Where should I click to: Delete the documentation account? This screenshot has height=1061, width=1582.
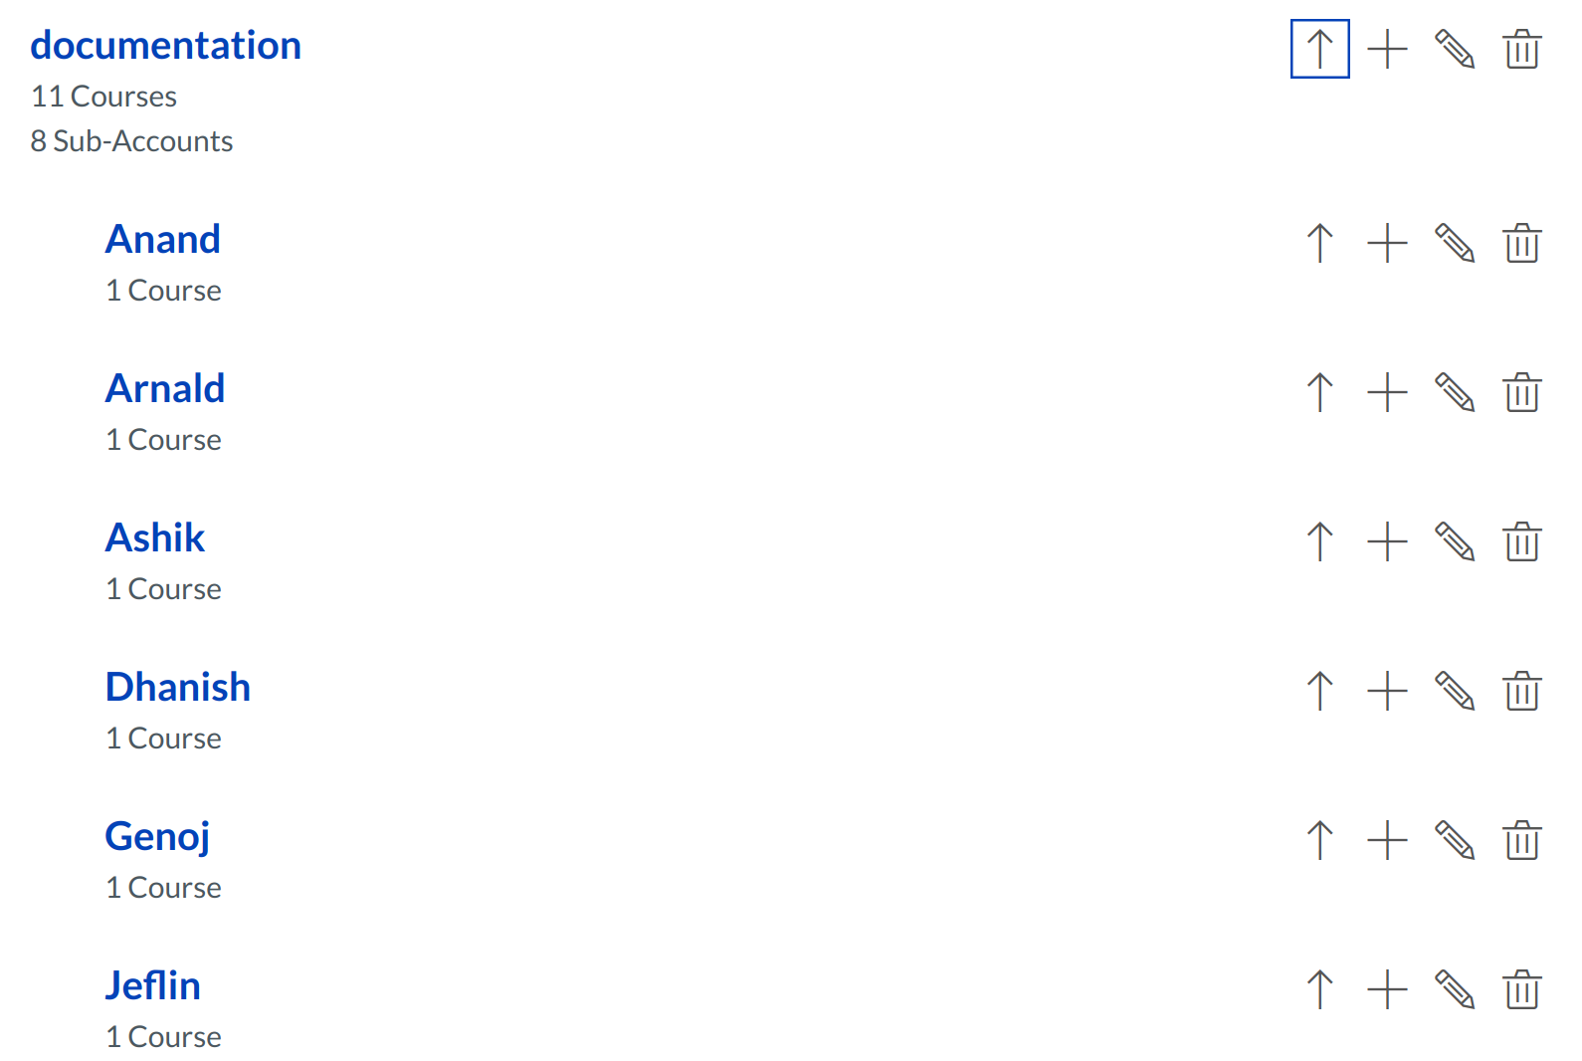click(x=1522, y=49)
